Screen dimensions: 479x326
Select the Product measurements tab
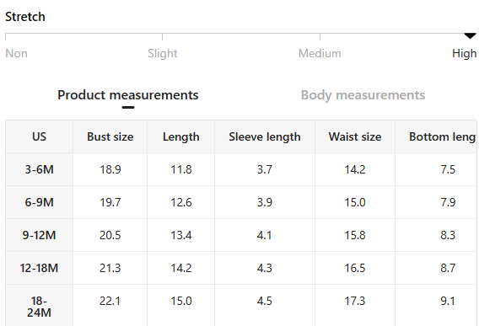[128, 95]
